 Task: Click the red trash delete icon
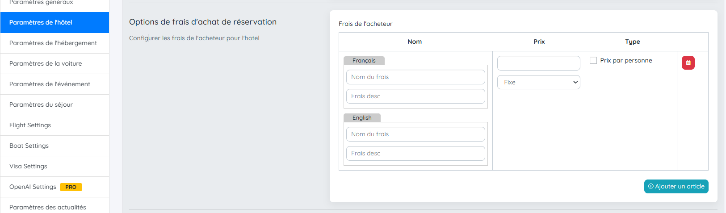click(688, 63)
